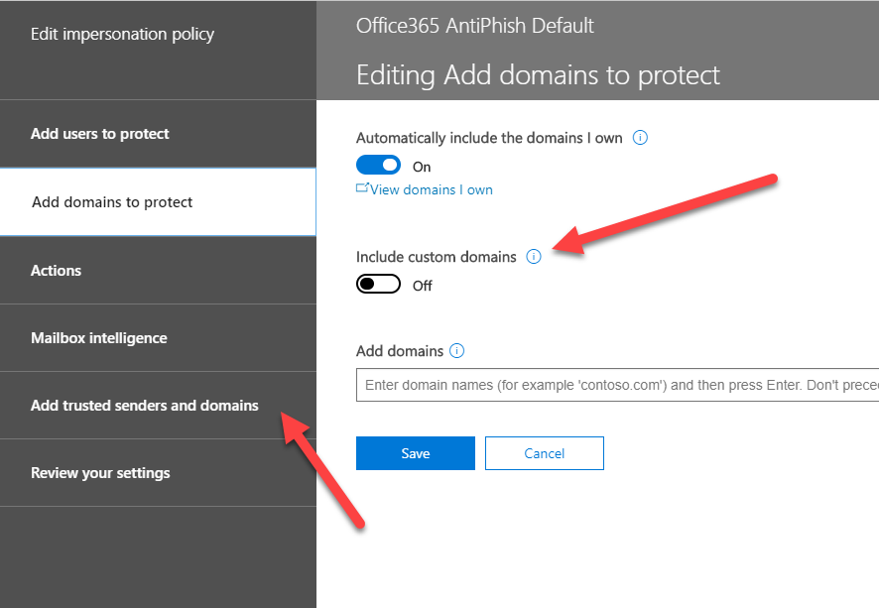Click the external-link icon before 'View domains I own'
879x608 pixels.
pyautogui.click(x=362, y=189)
